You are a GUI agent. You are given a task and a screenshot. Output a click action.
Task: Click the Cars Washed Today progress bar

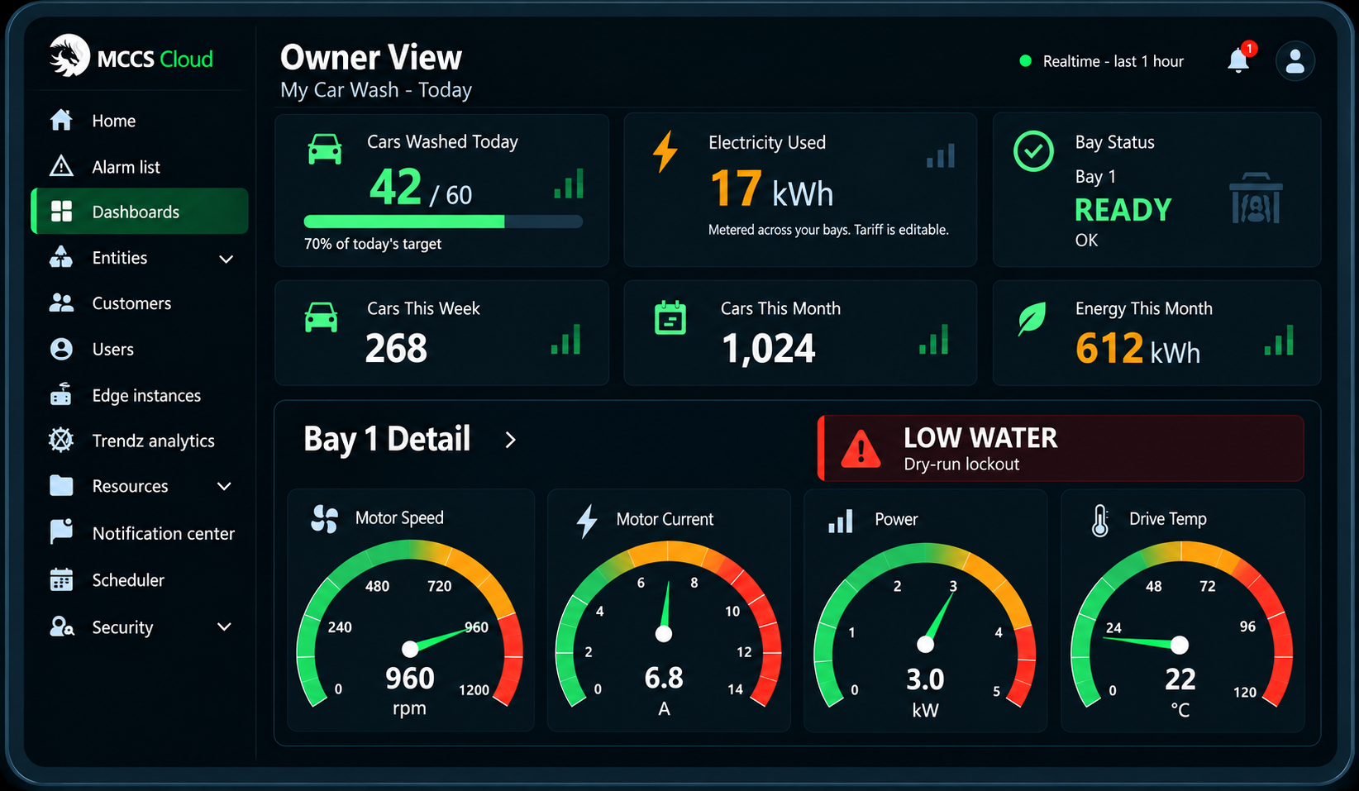point(443,222)
